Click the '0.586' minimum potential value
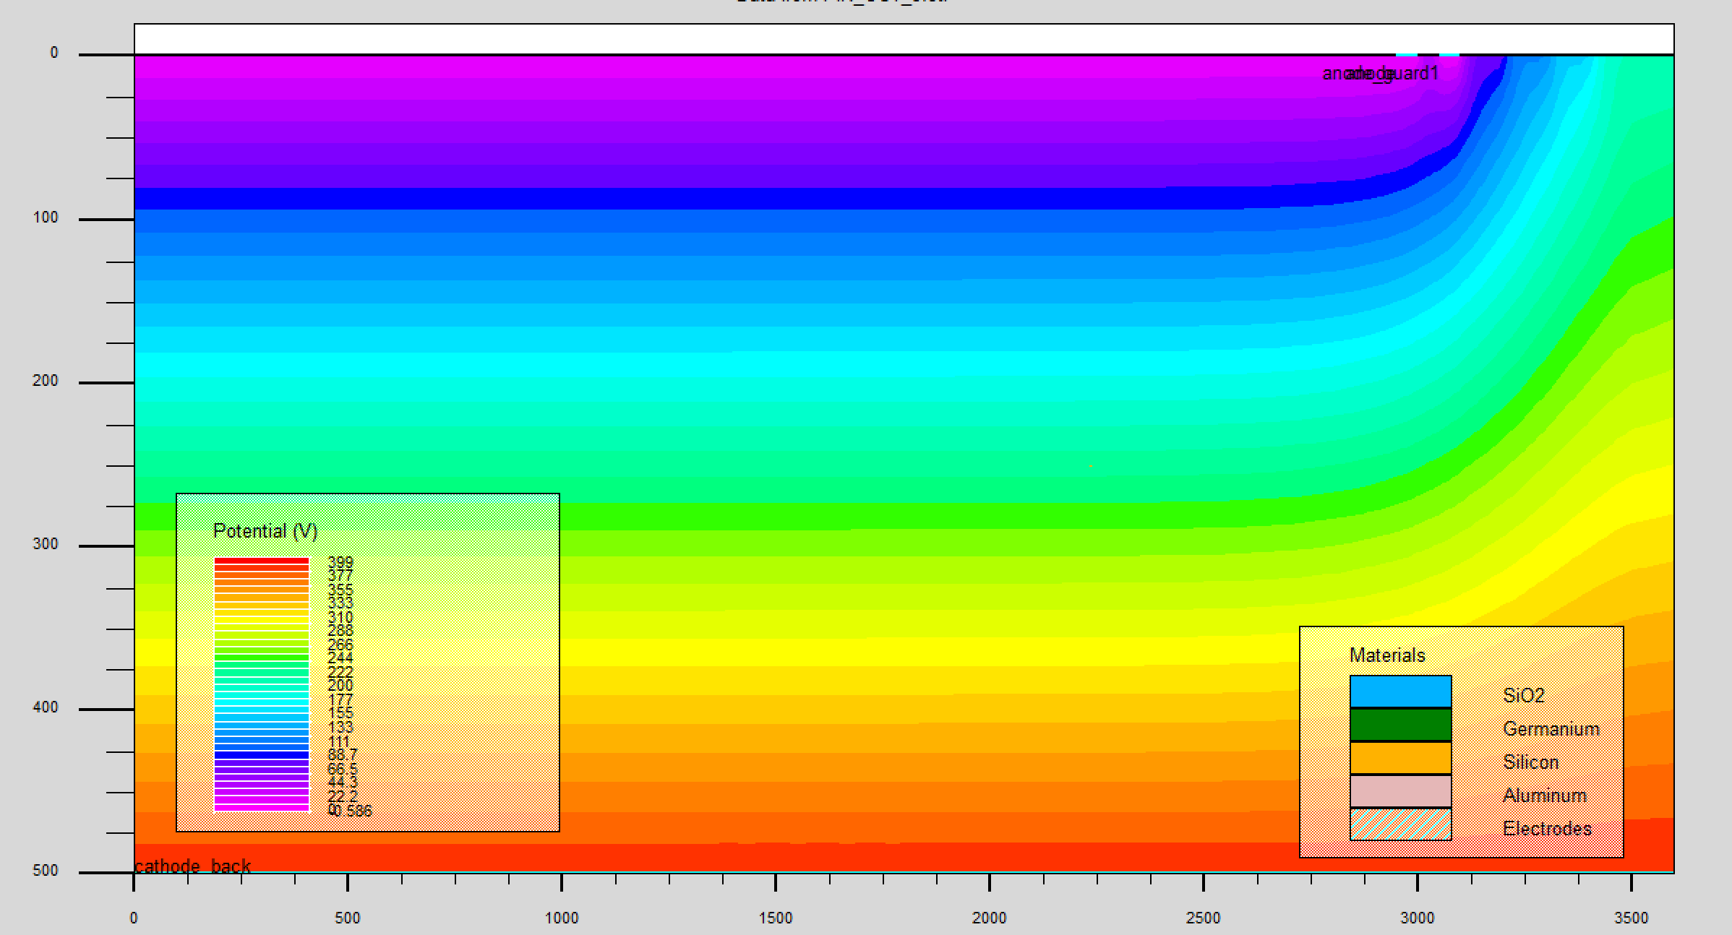The width and height of the screenshot is (1732, 935). tap(351, 811)
